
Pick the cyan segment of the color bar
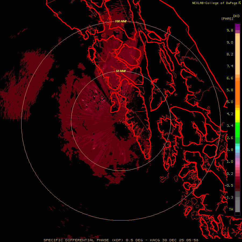click(x=237, y=148)
